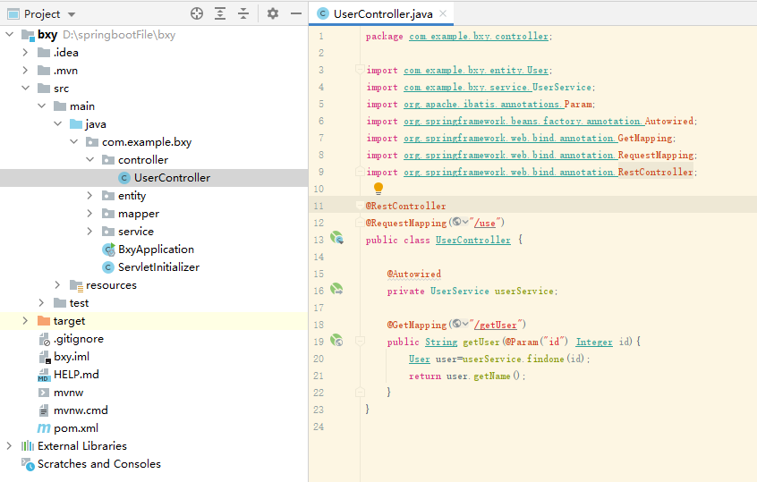Click the Integer type in getUser signature
This screenshot has height=482, width=757.
click(594, 342)
